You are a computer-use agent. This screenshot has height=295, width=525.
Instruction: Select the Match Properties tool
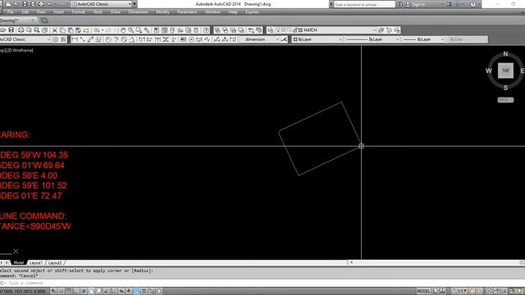(x=79, y=30)
